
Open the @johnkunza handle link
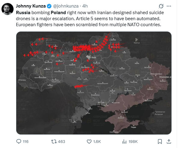(x=66, y=6)
